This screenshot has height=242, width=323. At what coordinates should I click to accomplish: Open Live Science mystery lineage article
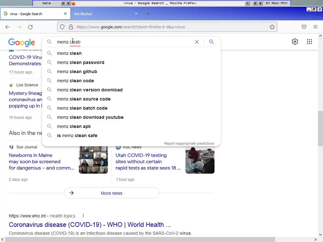point(25,99)
